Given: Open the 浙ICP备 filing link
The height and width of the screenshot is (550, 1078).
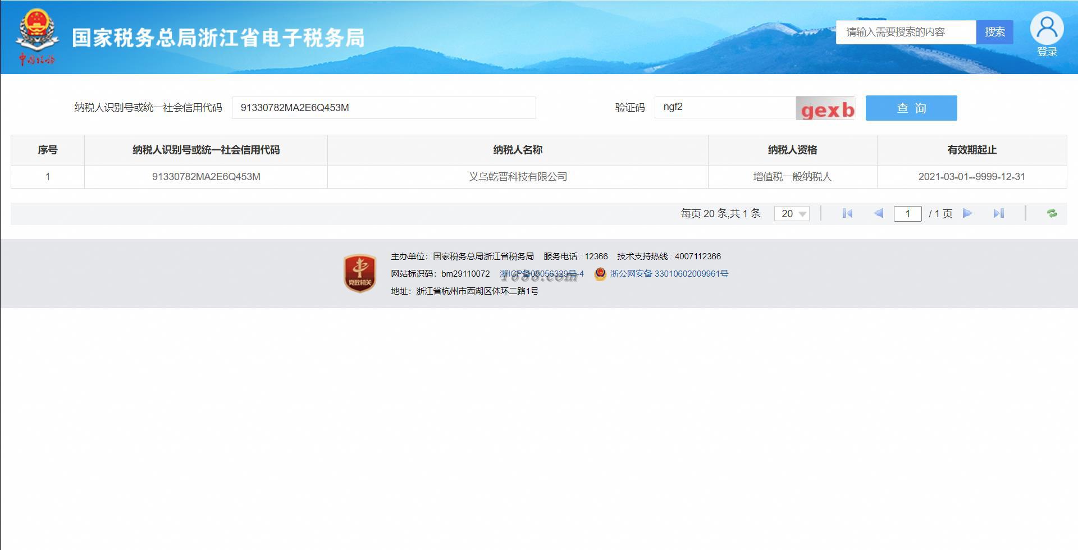Looking at the screenshot, I should [x=542, y=274].
